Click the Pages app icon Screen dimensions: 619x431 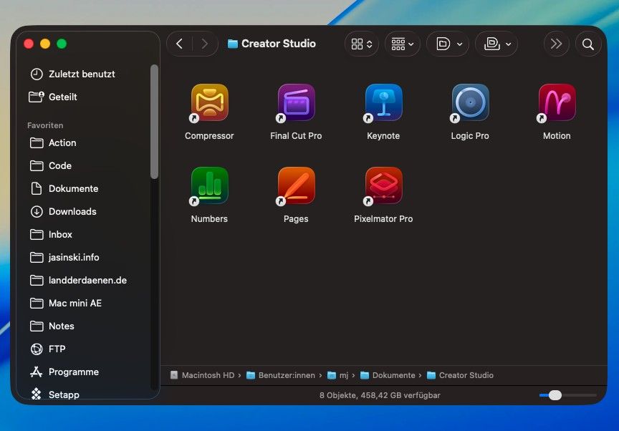(x=296, y=185)
